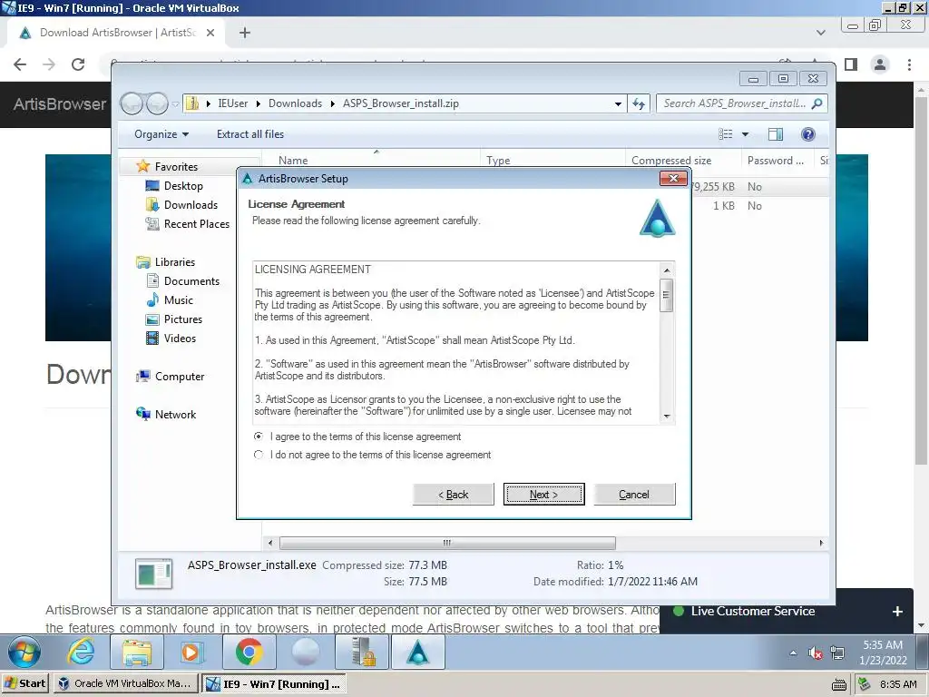Screen dimensions: 929x697
Task: Open Downloads in Favorites
Action: 191,204
